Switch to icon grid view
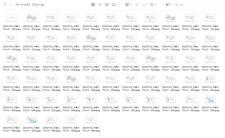The width and height of the screenshot is (225, 138). pyautogui.click(x=93, y=5)
